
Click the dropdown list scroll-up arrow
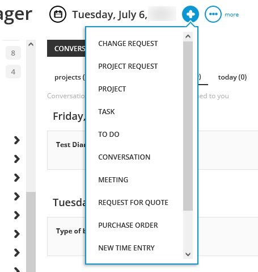pos(188,36)
